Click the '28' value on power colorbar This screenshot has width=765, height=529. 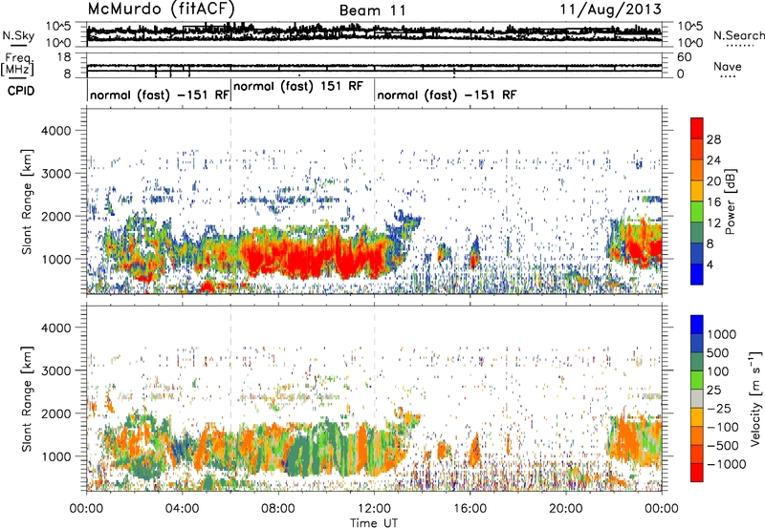713,139
